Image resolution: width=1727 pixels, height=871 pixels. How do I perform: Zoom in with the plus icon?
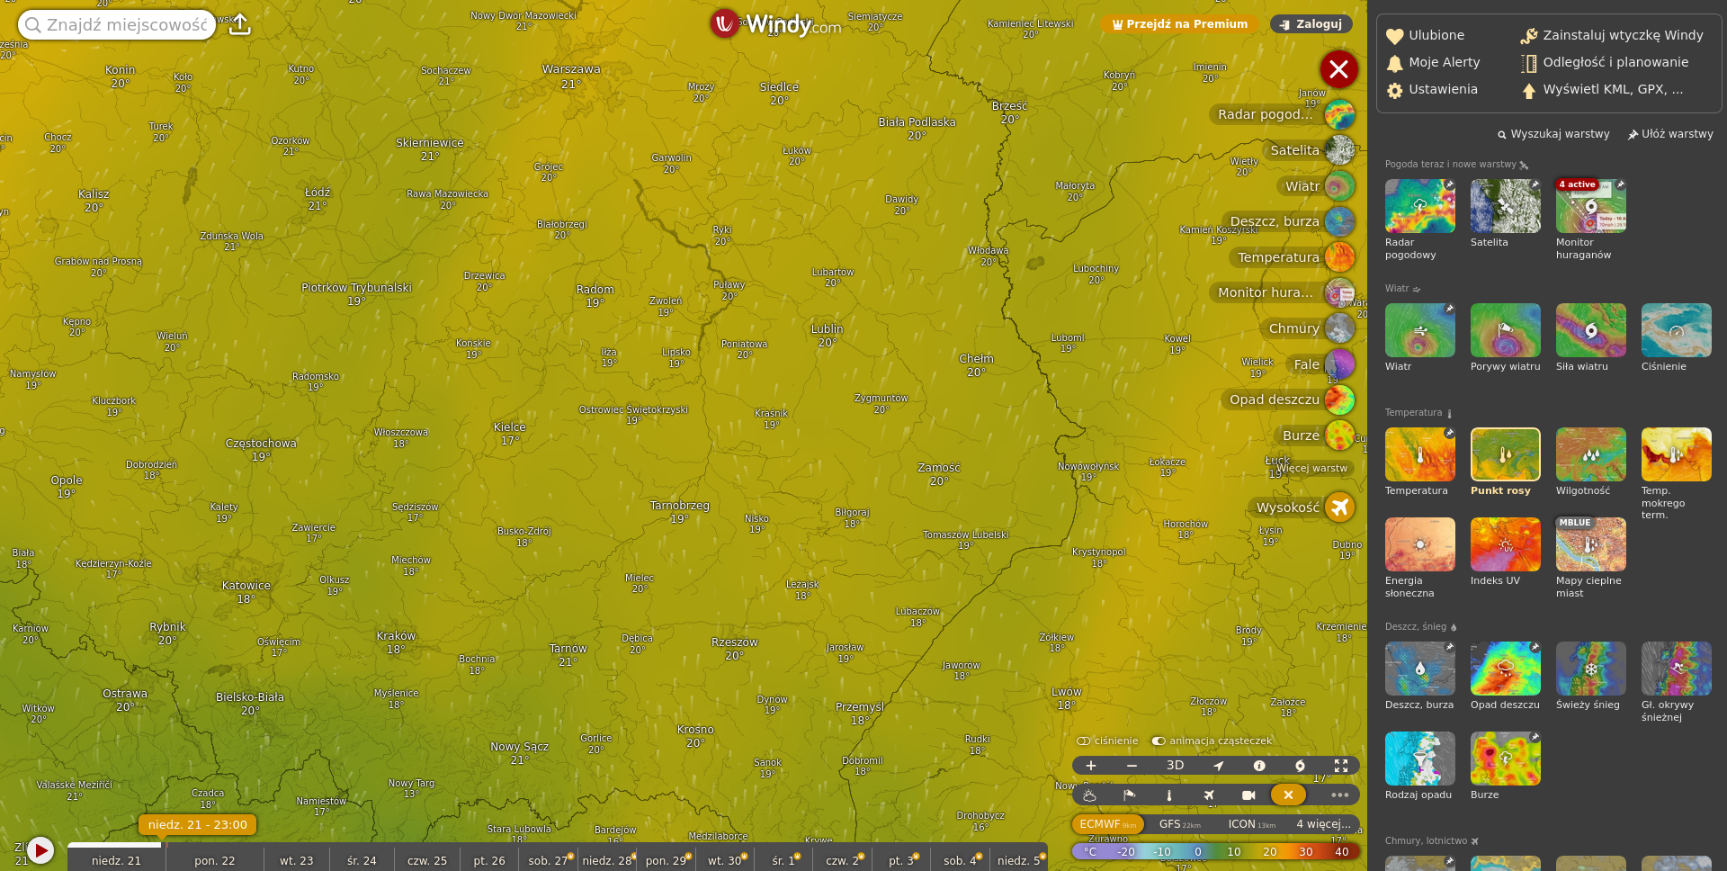coord(1091,766)
